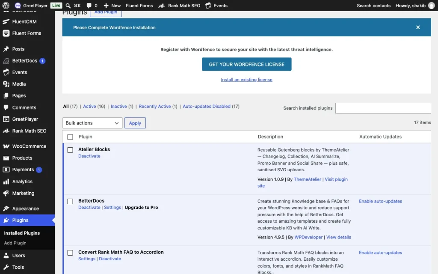The width and height of the screenshot is (438, 274).
Task: Open the user avatar at top right
Action: (432, 5)
